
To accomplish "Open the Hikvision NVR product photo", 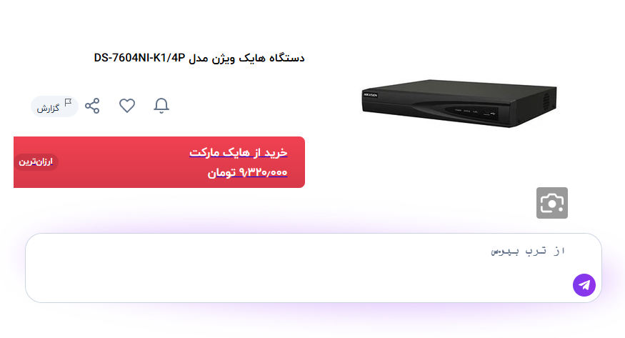I will coord(459,103).
